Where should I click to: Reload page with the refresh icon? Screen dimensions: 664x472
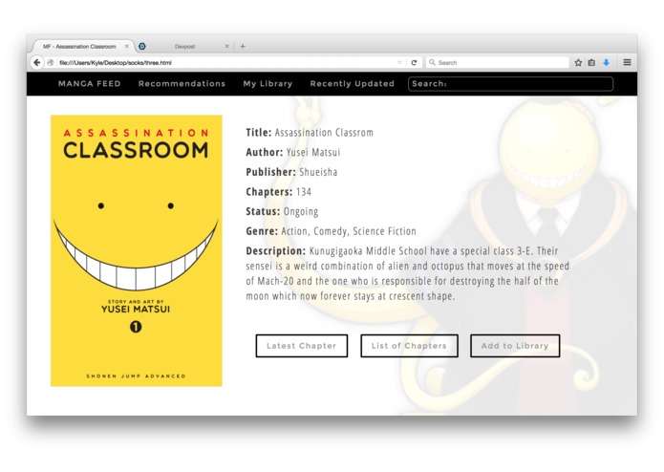point(414,63)
